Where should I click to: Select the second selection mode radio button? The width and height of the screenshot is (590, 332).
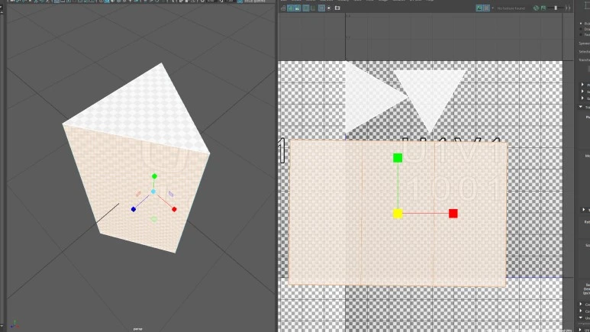tap(581, 29)
